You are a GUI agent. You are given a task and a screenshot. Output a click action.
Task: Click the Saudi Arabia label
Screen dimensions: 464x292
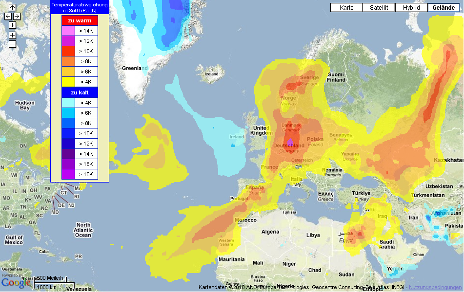coord(387,244)
